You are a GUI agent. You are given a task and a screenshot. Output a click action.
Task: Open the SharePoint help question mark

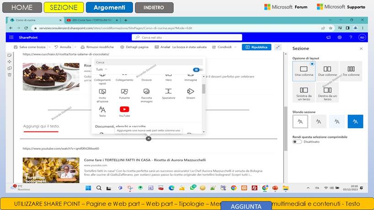(351, 37)
